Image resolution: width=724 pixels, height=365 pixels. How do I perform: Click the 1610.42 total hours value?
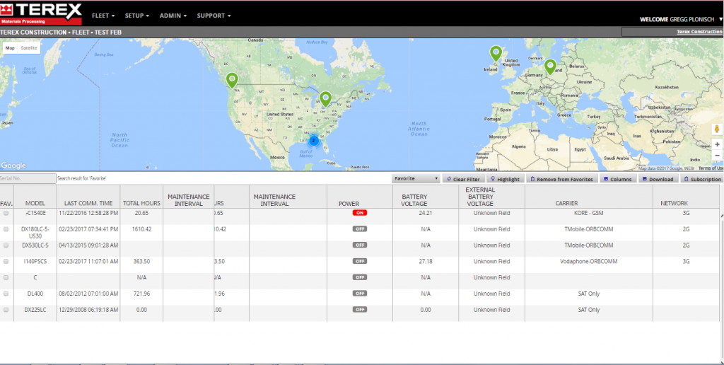pos(141,229)
